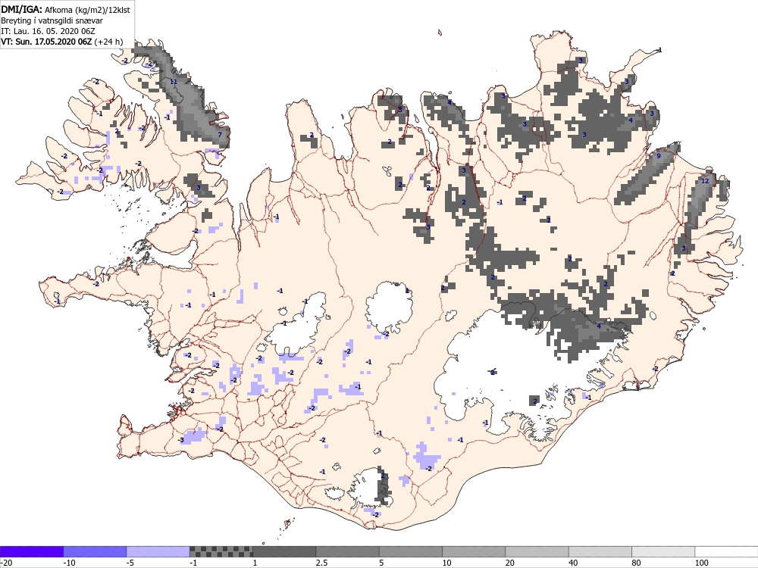Click the dark gray 1 to 2.5 legend swatch

(x=284, y=551)
